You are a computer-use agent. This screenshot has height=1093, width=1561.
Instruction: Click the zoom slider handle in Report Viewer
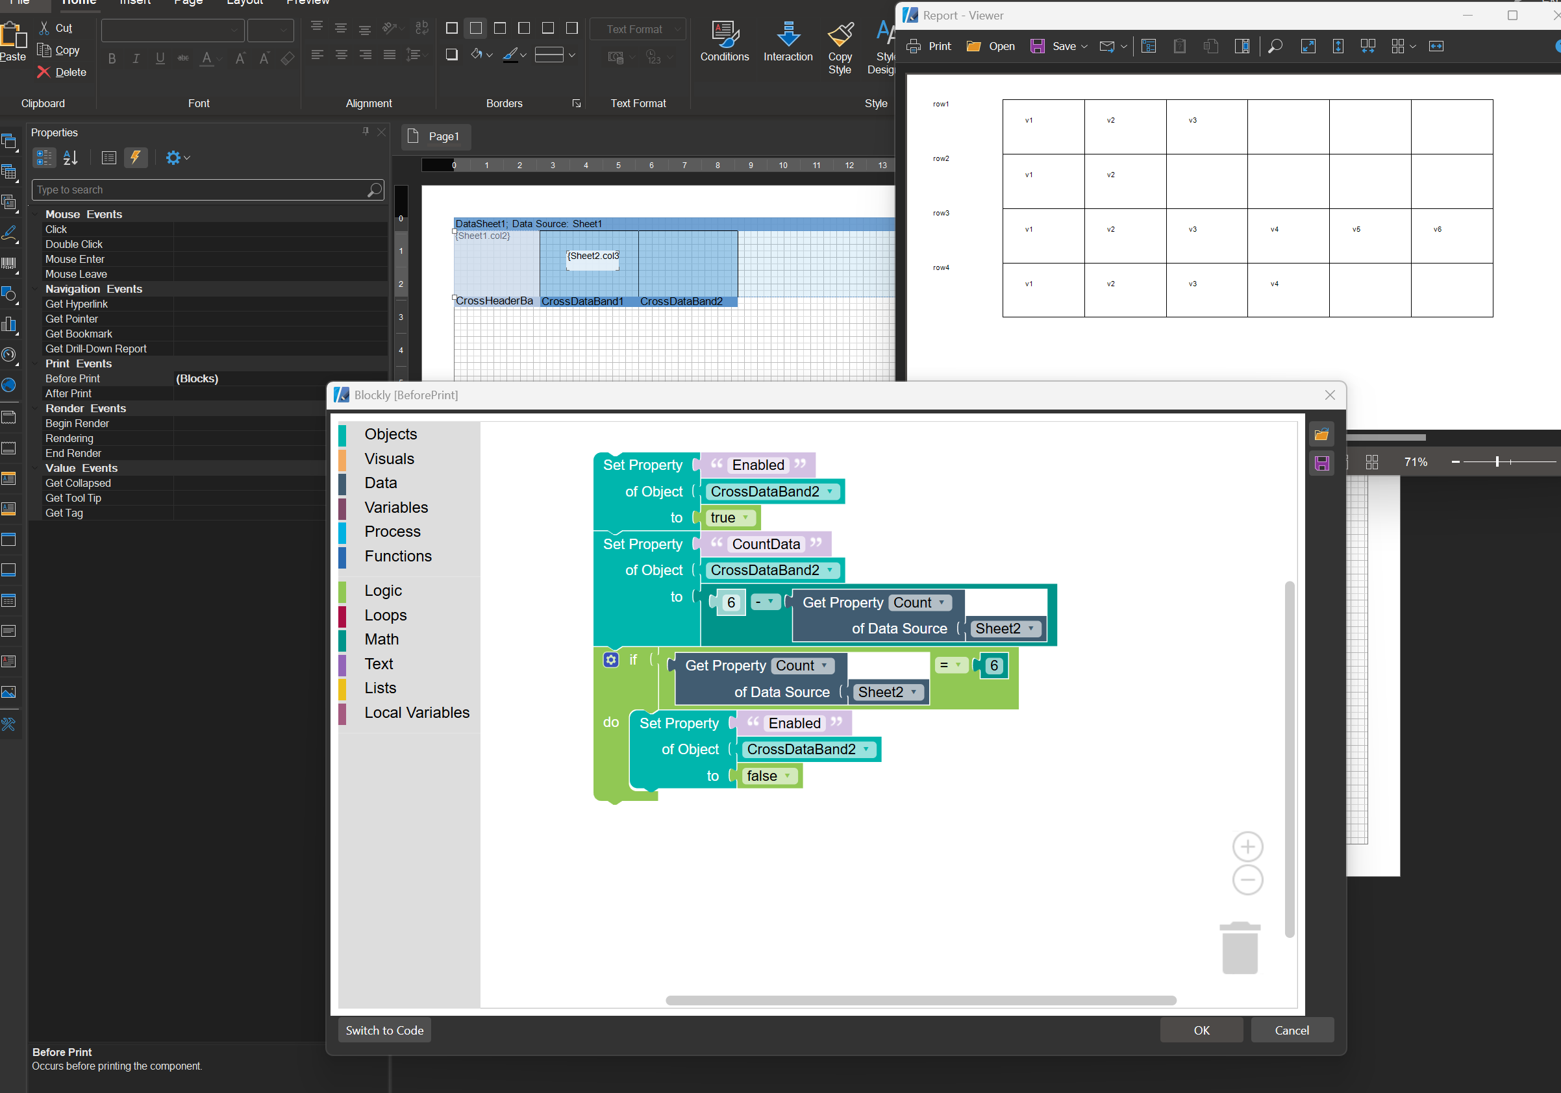tap(1497, 462)
